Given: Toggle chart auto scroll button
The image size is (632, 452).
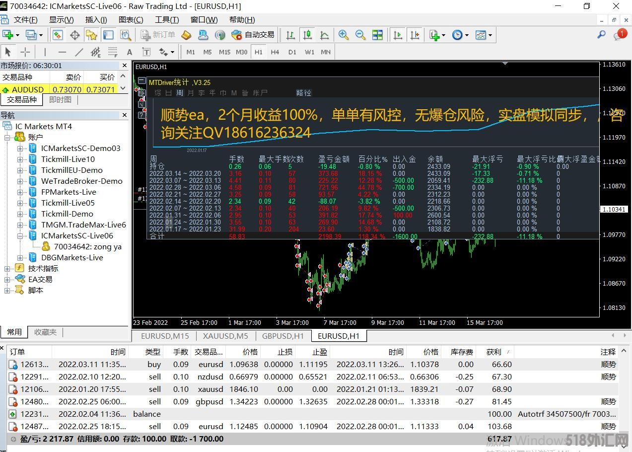Looking at the screenshot, I should (398, 35).
